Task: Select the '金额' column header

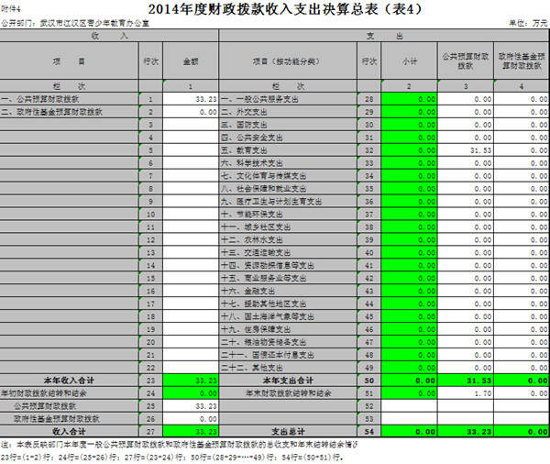Action: click(190, 61)
